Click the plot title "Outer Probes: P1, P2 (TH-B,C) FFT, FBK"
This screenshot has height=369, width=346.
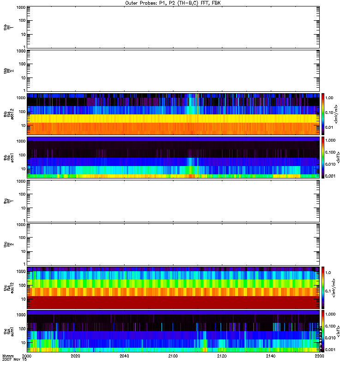[173, 3]
